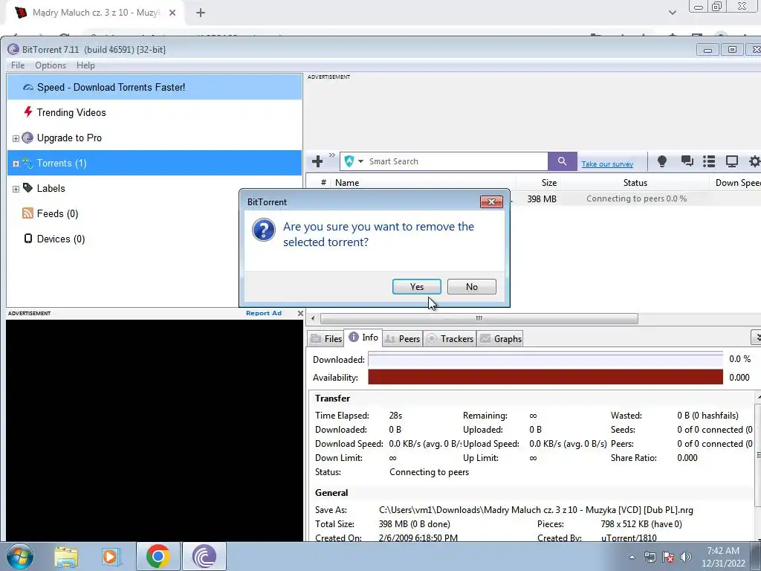Image resolution: width=761 pixels, height=571 pixels.
Task: Expand the Torrents tree node
Action: pyautogui.click(x=16, y=164)
